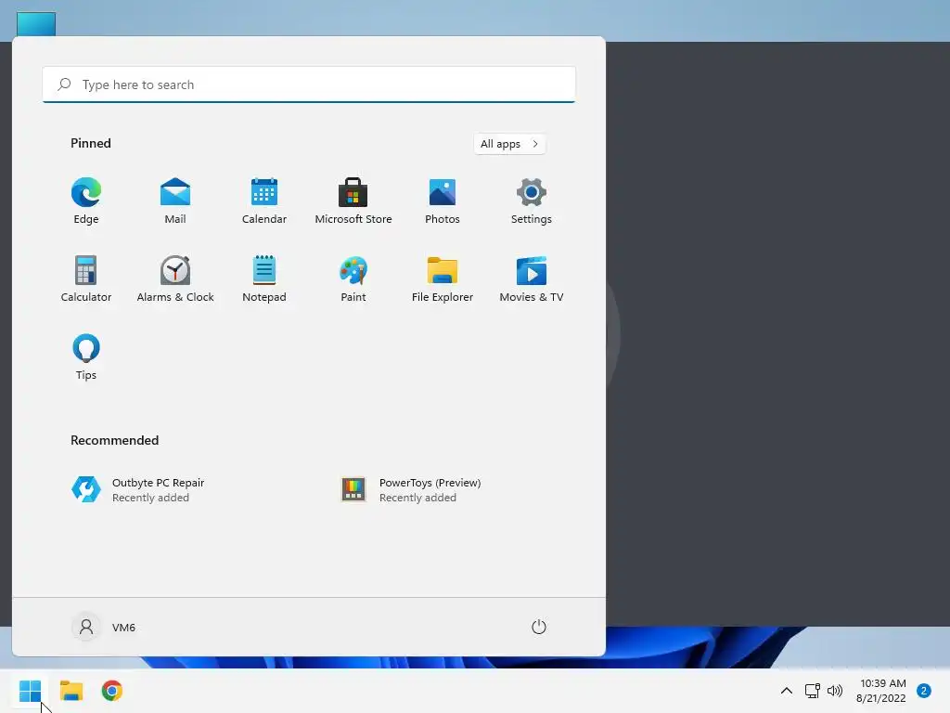Open the Tips app
Image resolution: width=950 pixels, height=713 pixels.
[x=86, y=357]
